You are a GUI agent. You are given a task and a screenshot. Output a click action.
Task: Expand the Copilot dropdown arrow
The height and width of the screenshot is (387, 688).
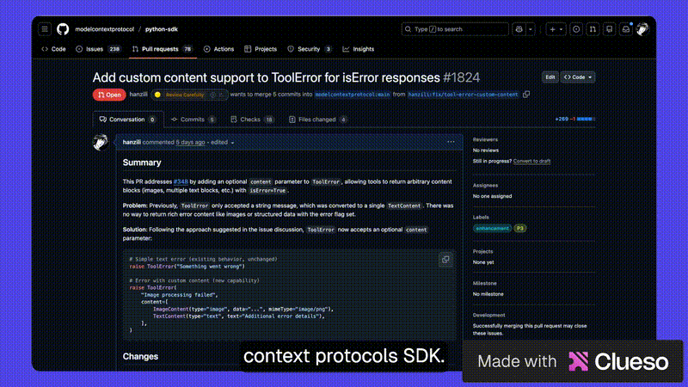point(531,29)
